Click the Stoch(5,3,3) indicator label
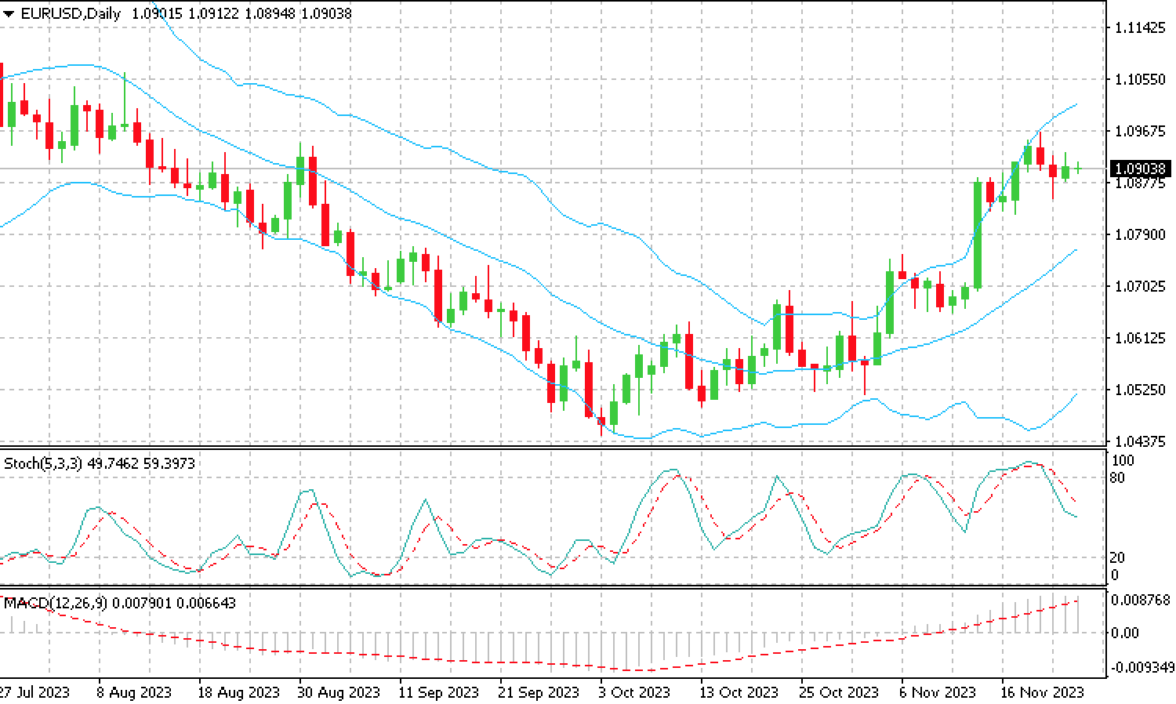 tap(43, 463)
